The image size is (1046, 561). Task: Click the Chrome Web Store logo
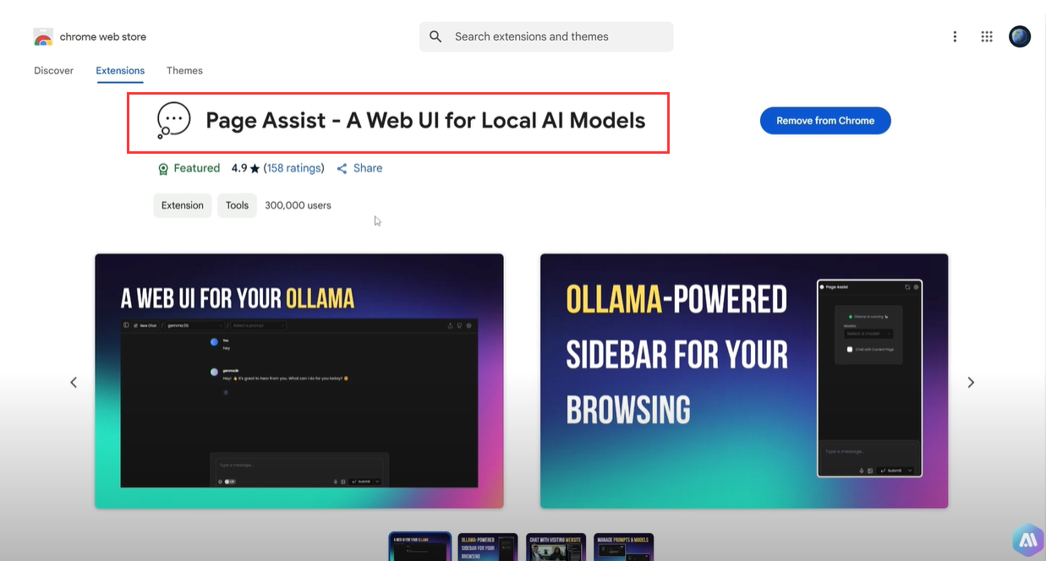coord(43,37)
